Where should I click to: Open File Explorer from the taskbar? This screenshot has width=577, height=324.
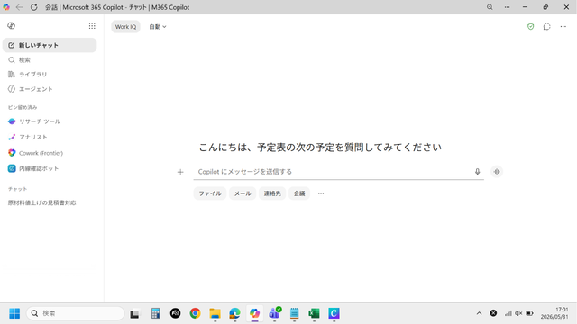click(x=215, y=313)
